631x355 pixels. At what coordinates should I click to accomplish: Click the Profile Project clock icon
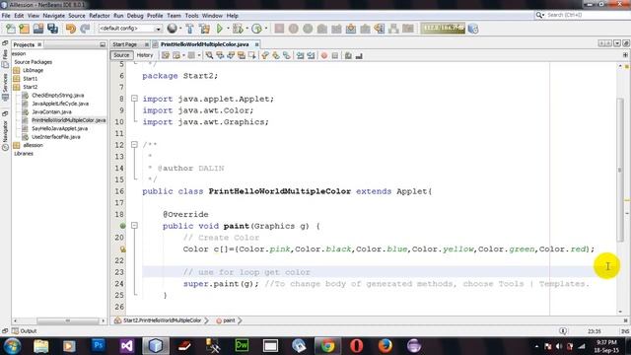click(256, 29)
